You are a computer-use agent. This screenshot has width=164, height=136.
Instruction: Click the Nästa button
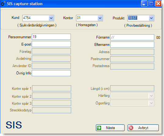(110, 128)
